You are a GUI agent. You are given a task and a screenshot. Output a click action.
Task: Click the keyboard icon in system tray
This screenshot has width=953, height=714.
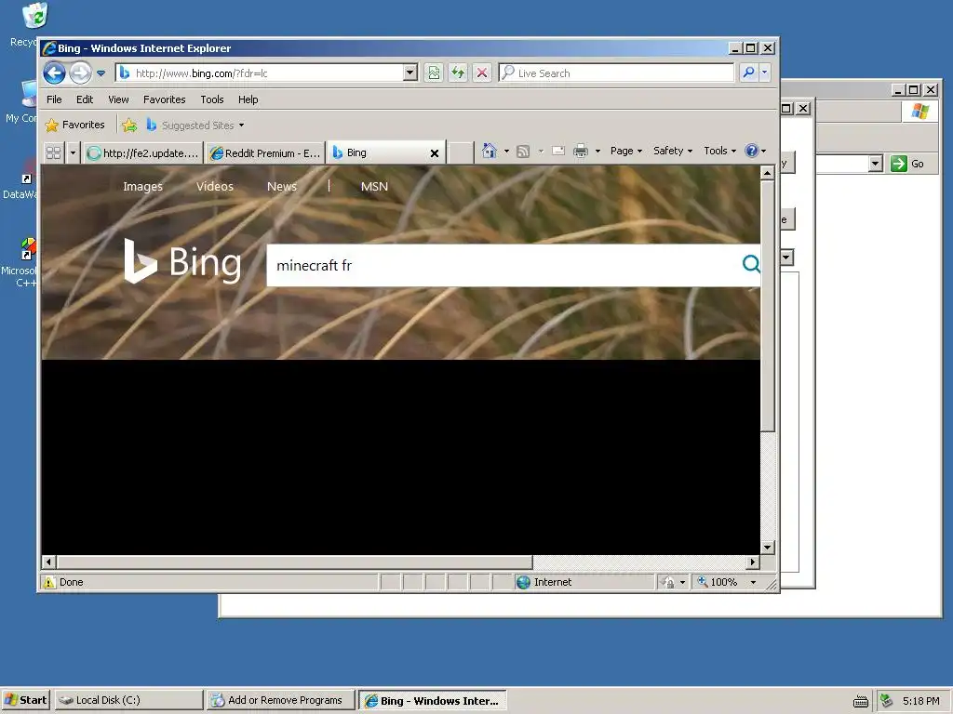861,701
